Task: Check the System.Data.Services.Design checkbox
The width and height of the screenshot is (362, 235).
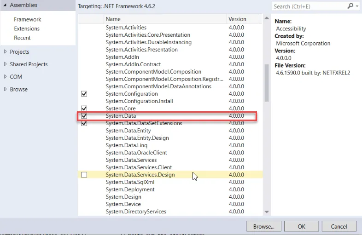Action: pos(84,175)
